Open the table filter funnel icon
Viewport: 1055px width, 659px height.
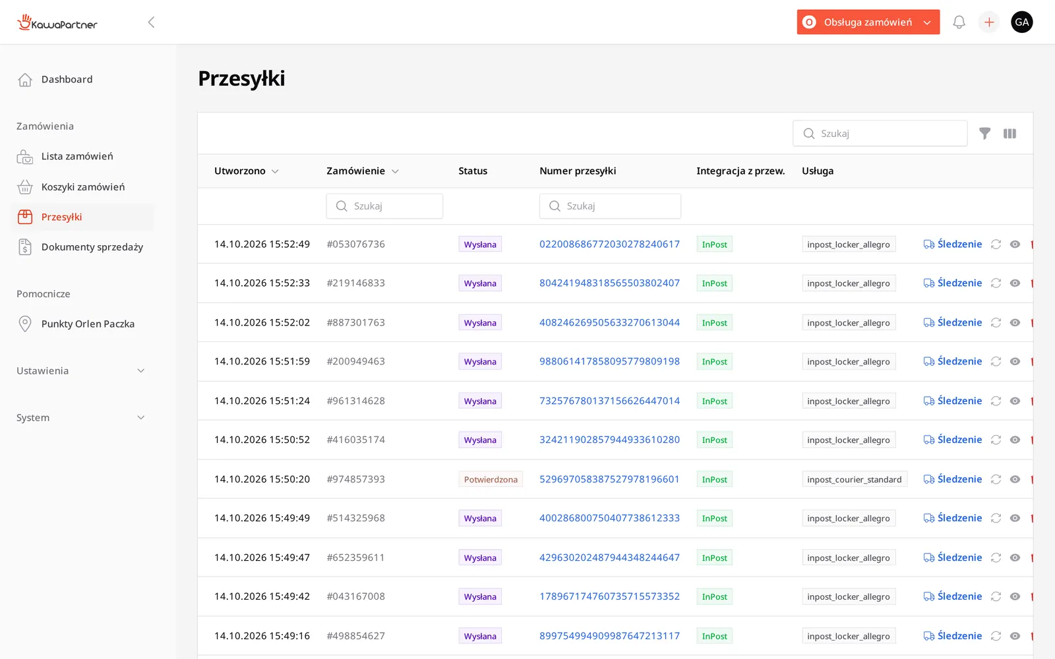tap(984, 134)
